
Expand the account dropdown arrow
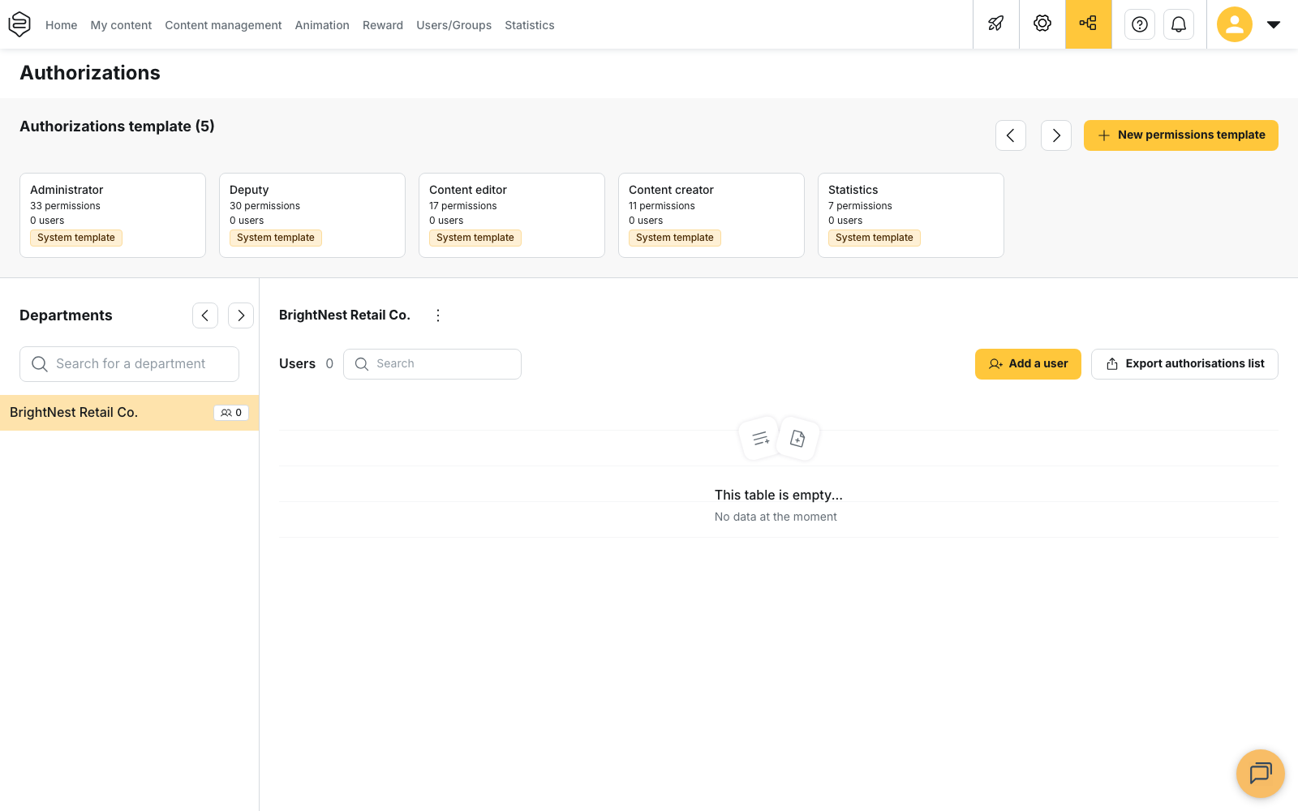coord(1274,24)
